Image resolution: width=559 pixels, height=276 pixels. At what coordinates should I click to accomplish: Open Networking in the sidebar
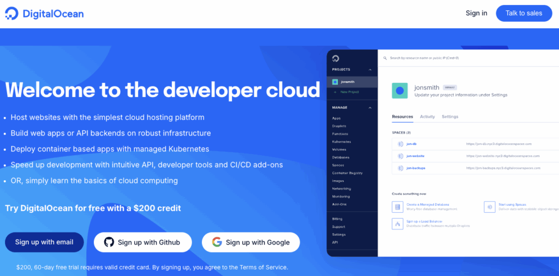point(342,188)
